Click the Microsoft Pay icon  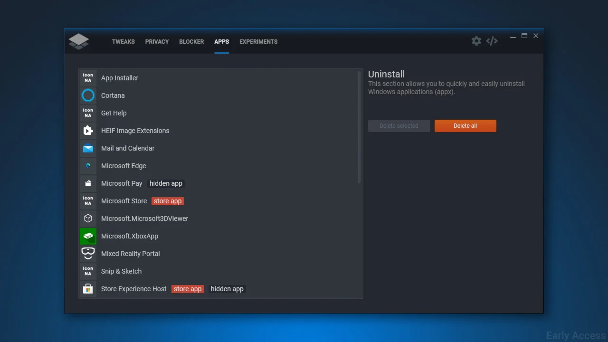tap(88, 183)
